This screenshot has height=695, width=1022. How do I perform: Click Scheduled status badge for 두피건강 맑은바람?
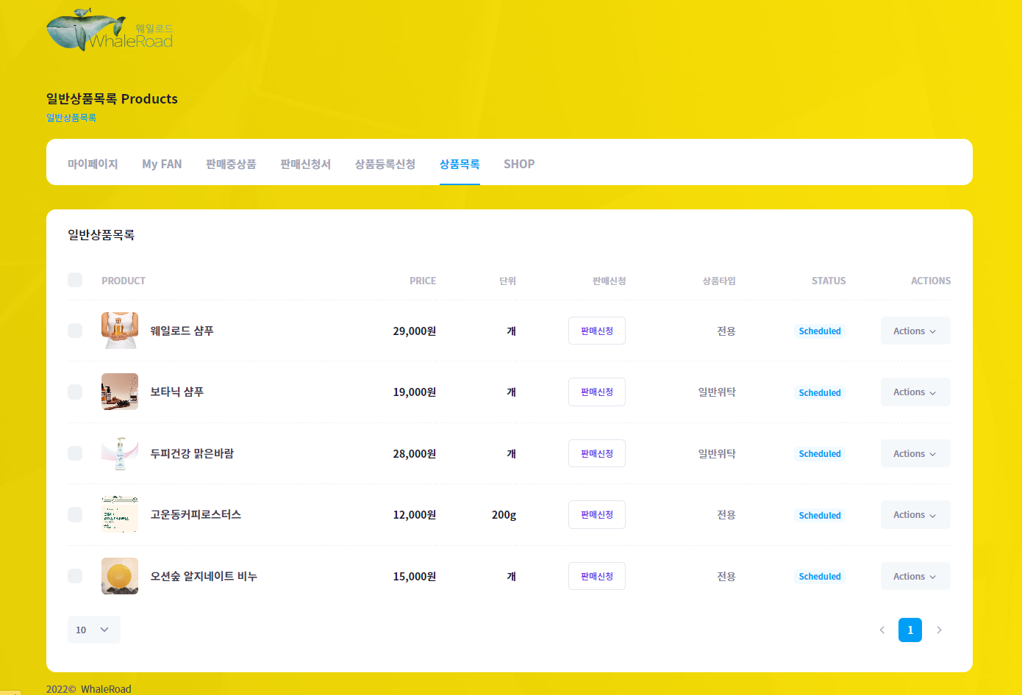coord(820,454)
